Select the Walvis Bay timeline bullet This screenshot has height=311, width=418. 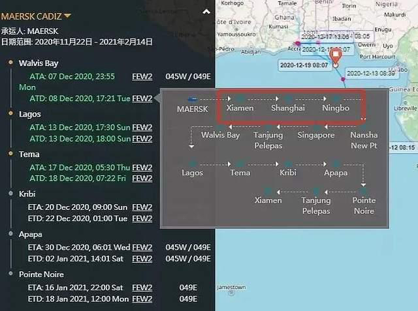coord(10,62)
